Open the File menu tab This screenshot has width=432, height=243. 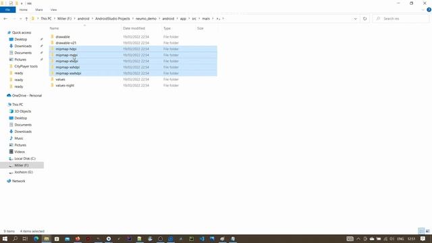7,9
